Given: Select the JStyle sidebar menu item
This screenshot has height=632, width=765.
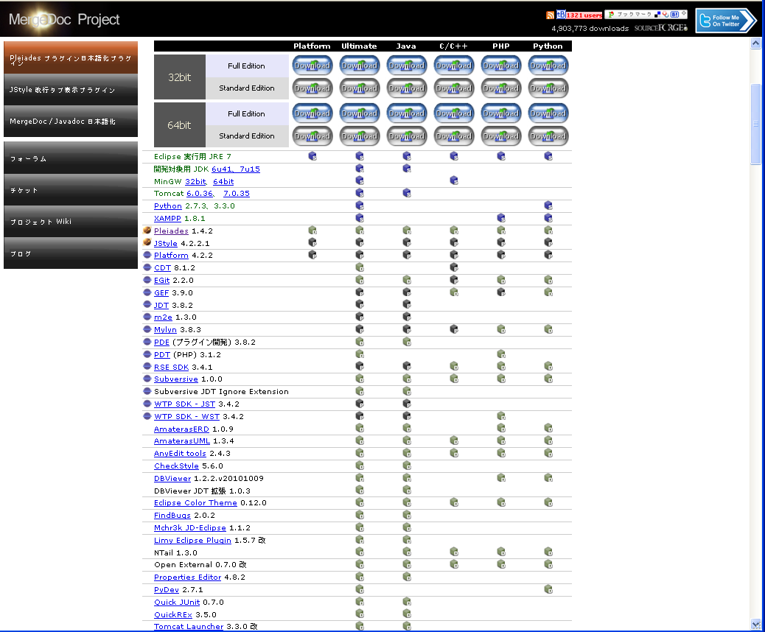Looking at the screenshot, I should tap(71, 90).
